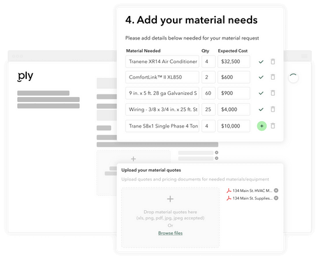Click the ply logo

[26, 76]
